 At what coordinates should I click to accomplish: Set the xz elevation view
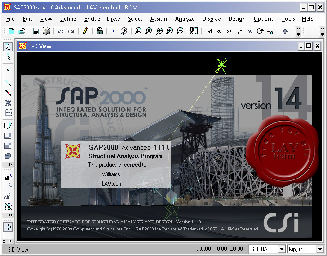click(x=229, y=32)
